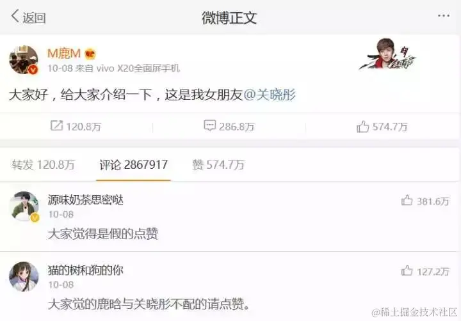Switch to the 赞 574.7万 tab

coord(218,165)
